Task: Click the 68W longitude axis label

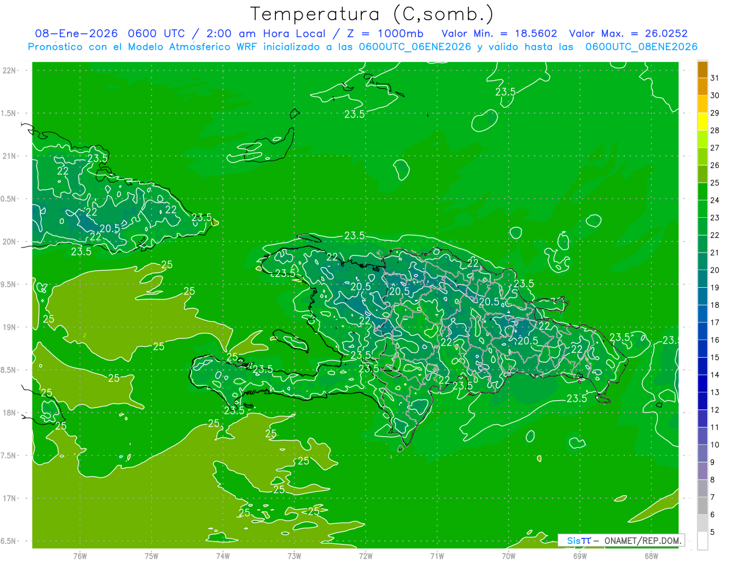Action: tap(651, 555)
